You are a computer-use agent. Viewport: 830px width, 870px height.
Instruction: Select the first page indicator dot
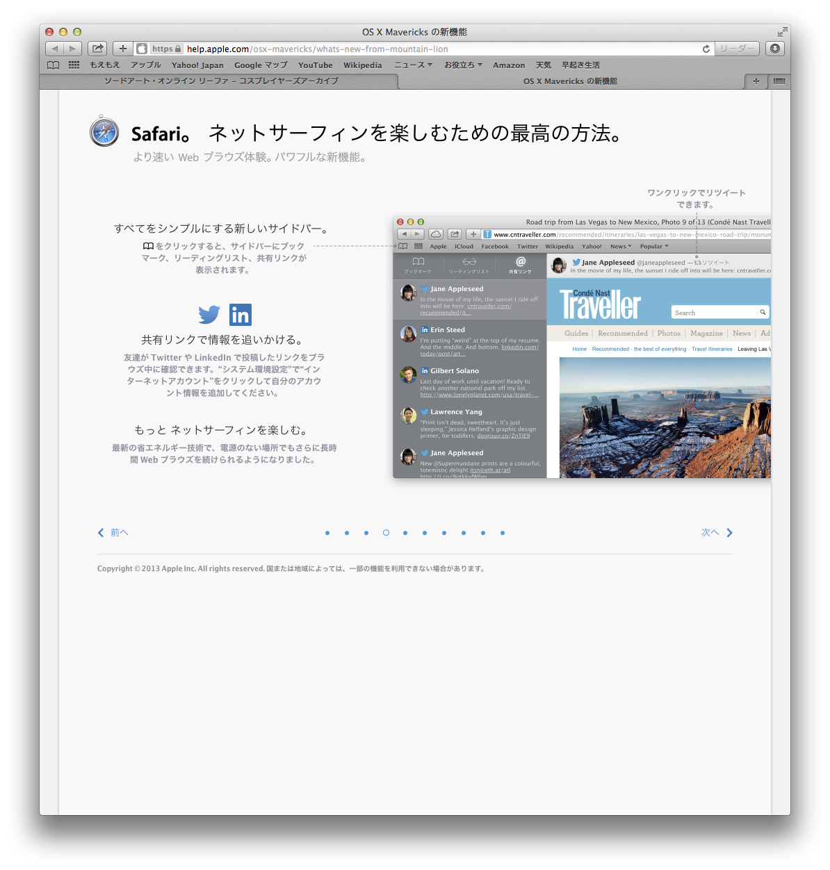327,533
